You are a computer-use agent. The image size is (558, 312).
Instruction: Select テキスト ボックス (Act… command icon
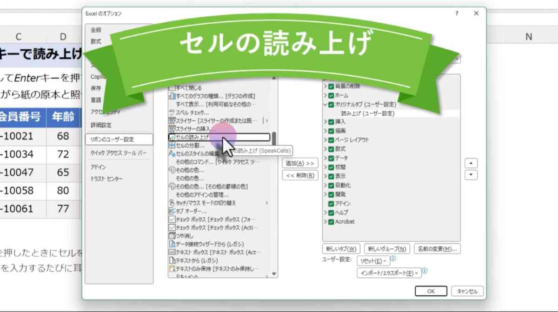(172, 252)
